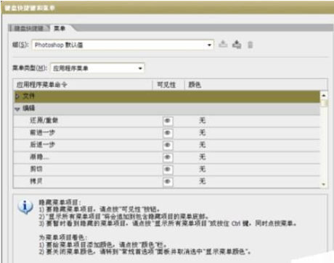The image size is (334, 263).
Task: Click the list scrollbar up arrow
Action: click(x=324, y=96)
